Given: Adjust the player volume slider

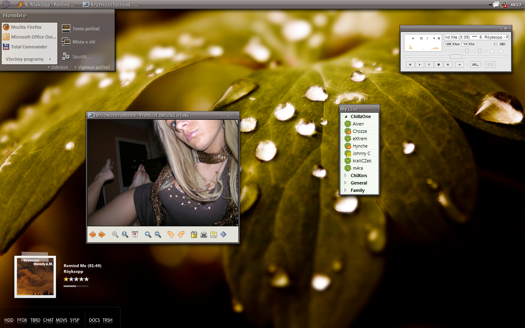Looking at the screenshot, I should click(467, 51).
